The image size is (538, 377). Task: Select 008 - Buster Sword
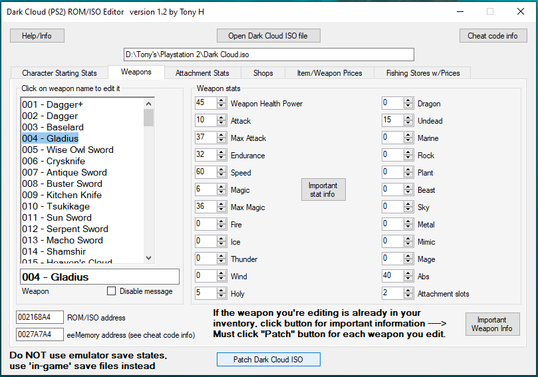click(x=62, y=184)
